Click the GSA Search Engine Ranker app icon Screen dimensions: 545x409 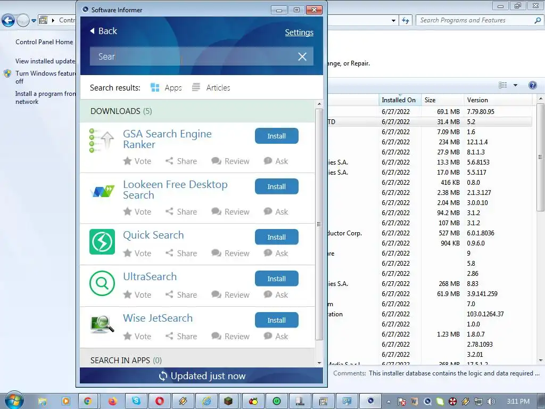click(x=102, y=141)
